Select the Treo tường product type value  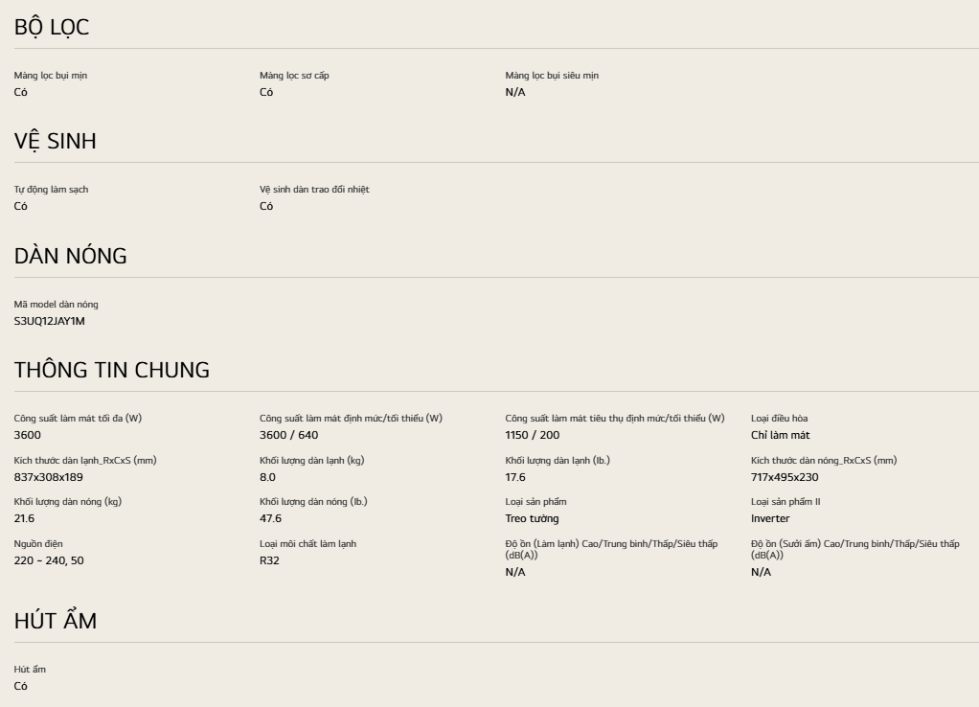click(533, 518)
